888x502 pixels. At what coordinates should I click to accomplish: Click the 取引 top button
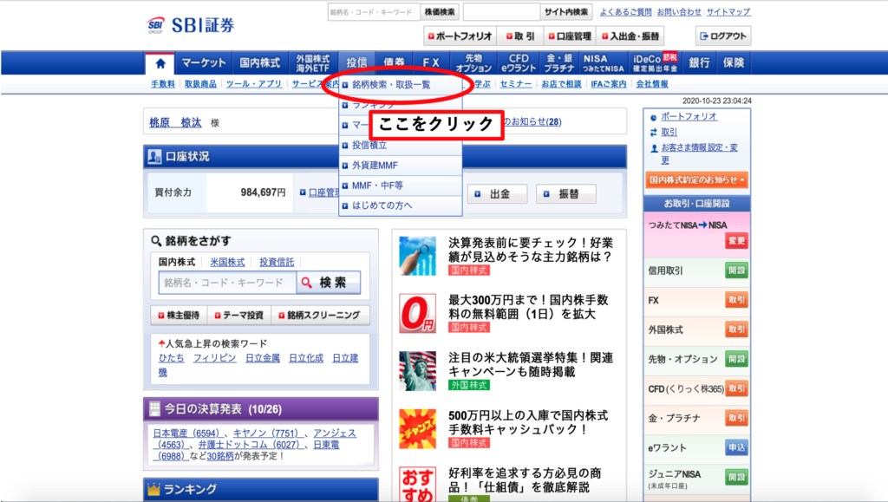point(520,36)
